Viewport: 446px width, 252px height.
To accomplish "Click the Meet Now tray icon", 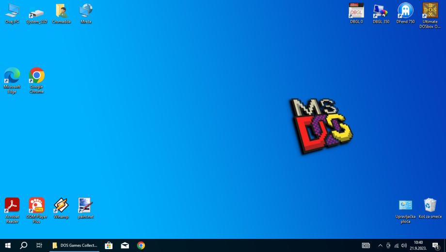I will [x=388, y=246].
